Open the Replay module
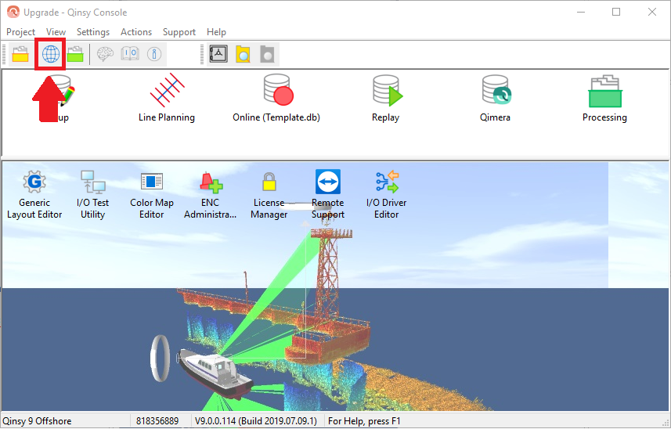Screen dimensions: 671x429 [x=385, y=98]
